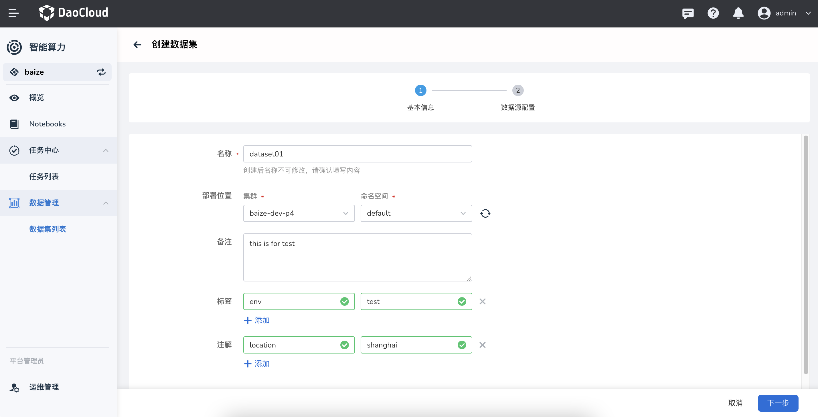Viewport: 818px width, 417px height.
Task: Click the form's vertical scrollbar
Action: tap(806, 254)
